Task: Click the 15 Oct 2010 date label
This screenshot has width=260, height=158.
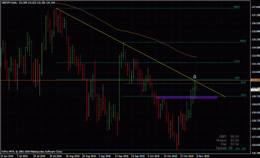Action: tap(171, 156)
